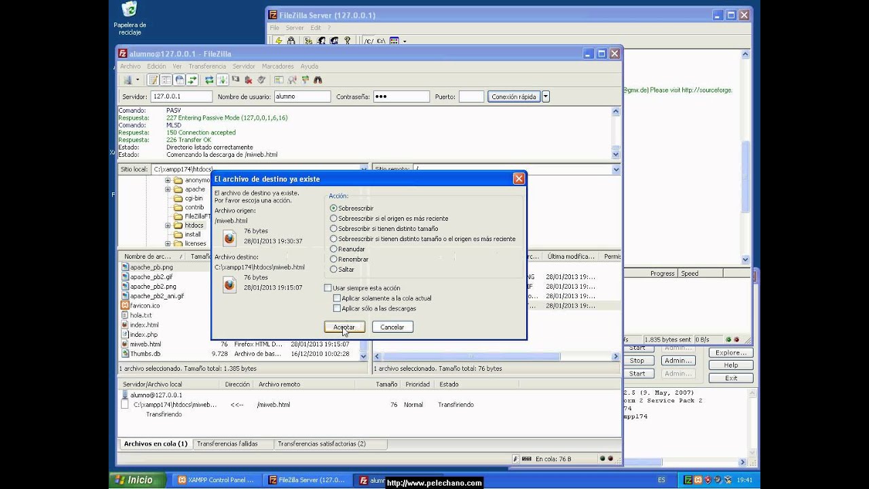869x489 pixels.
Task: Toggle the remote directory tree icon
Action: pos(179,80)
